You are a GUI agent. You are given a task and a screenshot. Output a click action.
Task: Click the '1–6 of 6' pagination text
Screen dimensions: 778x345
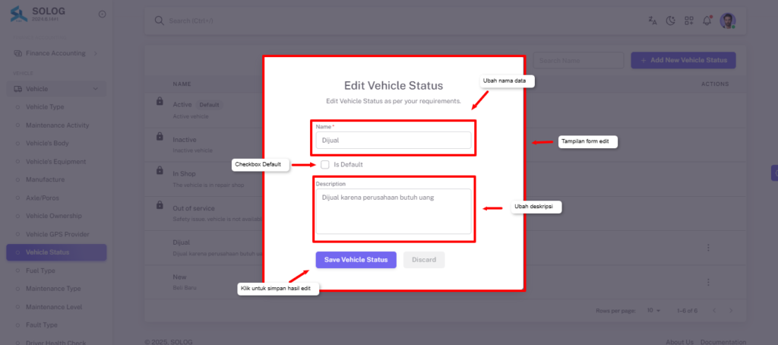coord(687,311)
